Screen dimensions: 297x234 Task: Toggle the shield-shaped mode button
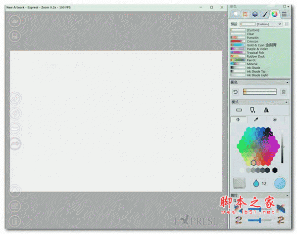point(252,110)
